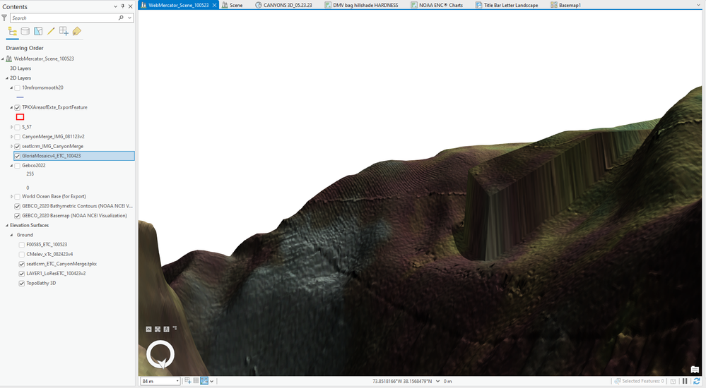This screenshot has height=388, width=706.
Task: Check the S_57 layer checkbox
Action: click(x=17, y=127)
